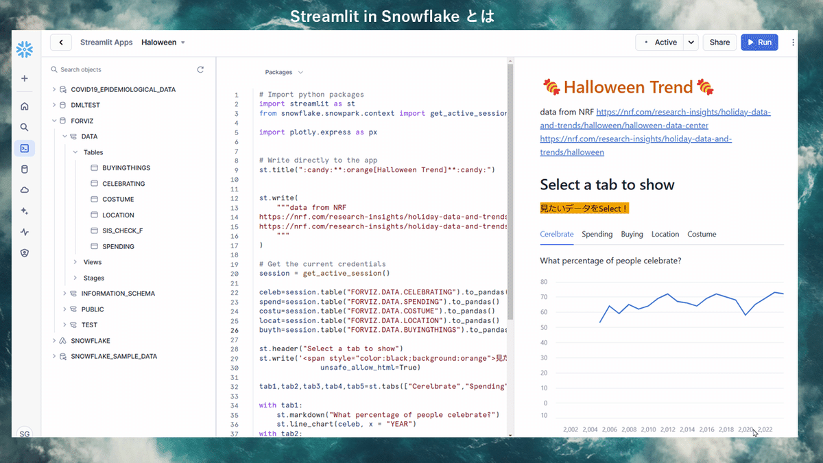Open the Data database icon
This screenshot has width=823, height=463.
click(x=25, y=169)
